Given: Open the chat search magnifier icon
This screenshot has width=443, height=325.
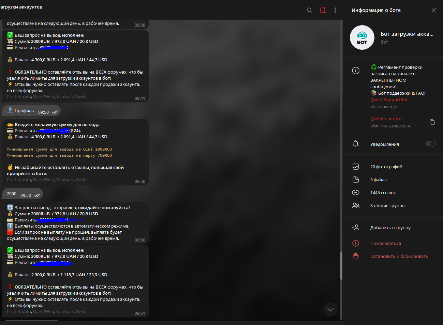Looking at the screenshot, I should coord(310,10).
